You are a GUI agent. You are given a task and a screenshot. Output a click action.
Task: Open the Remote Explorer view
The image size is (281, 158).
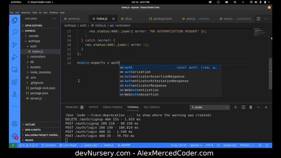pos(14,70)
